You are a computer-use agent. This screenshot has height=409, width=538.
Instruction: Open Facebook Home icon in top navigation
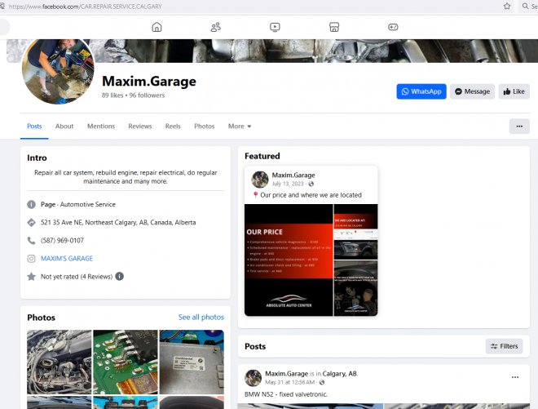(x=157, y=27)
